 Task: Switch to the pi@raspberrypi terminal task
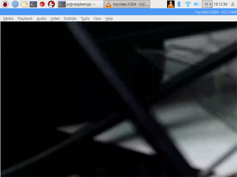point(81,4)
